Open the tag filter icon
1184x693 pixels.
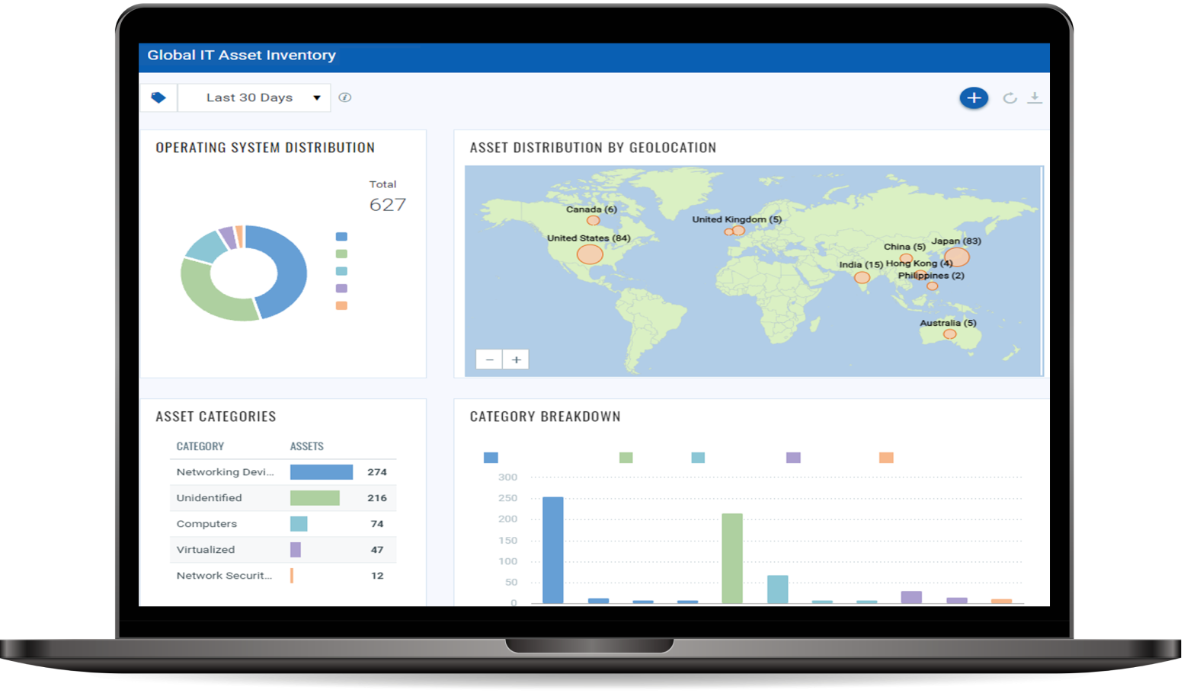coord(158,97)
